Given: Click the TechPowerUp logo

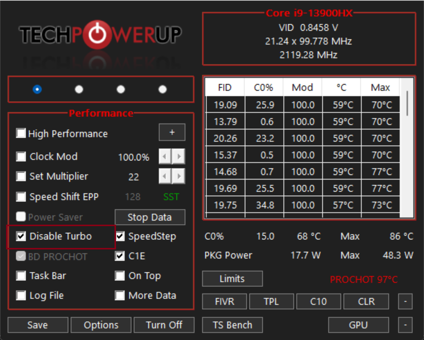Looking at the screenshot, I should coord(100,35).
